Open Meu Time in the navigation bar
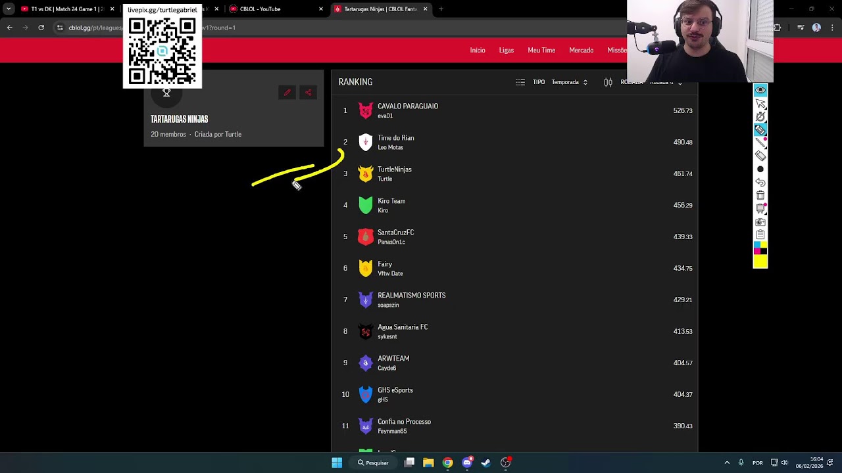This screenshot has width=842, height=473. [541, 50]
